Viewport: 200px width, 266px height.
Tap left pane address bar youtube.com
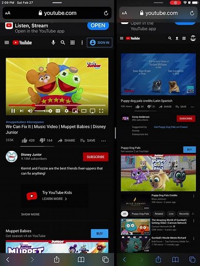click(57, 13)
